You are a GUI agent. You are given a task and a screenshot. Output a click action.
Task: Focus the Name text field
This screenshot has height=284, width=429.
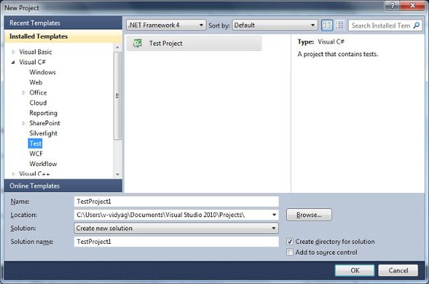[176, 202]
